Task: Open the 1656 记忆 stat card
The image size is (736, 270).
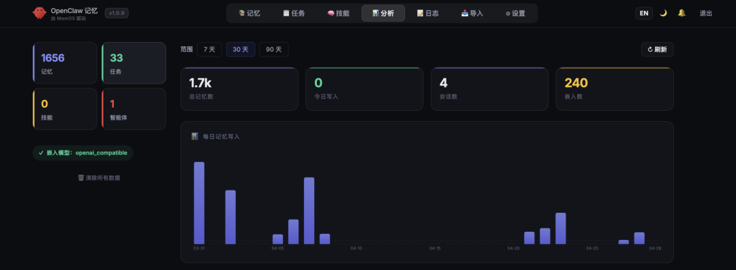Action: (65, 63)
